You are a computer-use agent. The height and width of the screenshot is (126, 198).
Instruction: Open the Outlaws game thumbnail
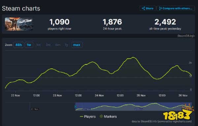19,24
